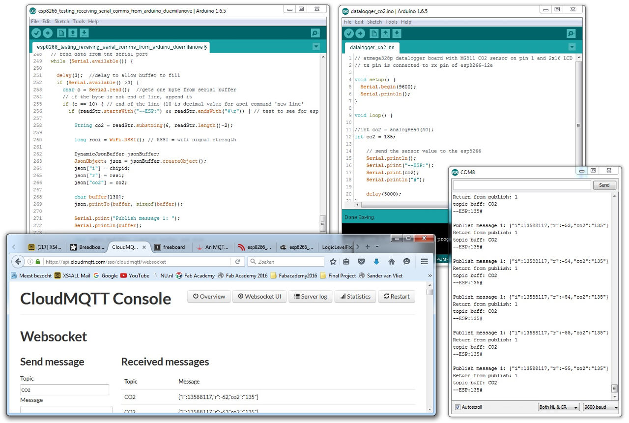Open Tools menu in datalogger_co2 window
629x423 pixels.
pyautogui.click(x=391, y=22)
